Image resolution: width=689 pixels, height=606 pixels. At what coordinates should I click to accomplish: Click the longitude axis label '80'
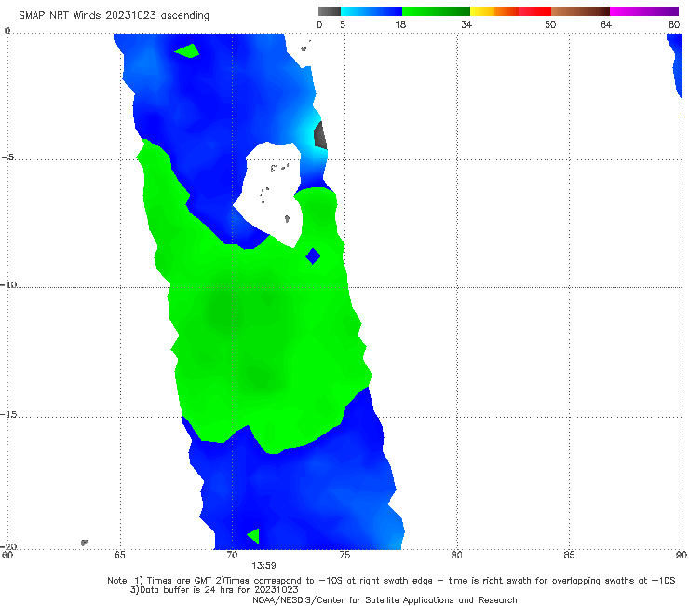[456, 555]
